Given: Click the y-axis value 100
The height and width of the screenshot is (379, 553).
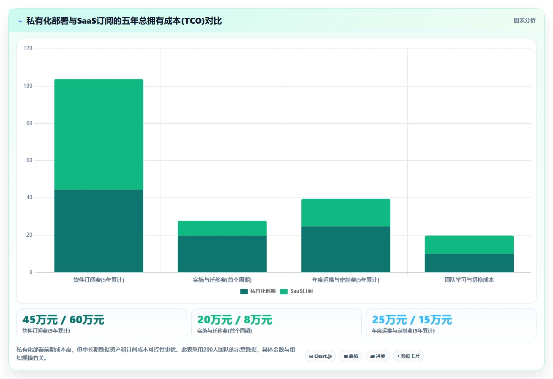Looking at the screenshot, I should pos(28,86).
